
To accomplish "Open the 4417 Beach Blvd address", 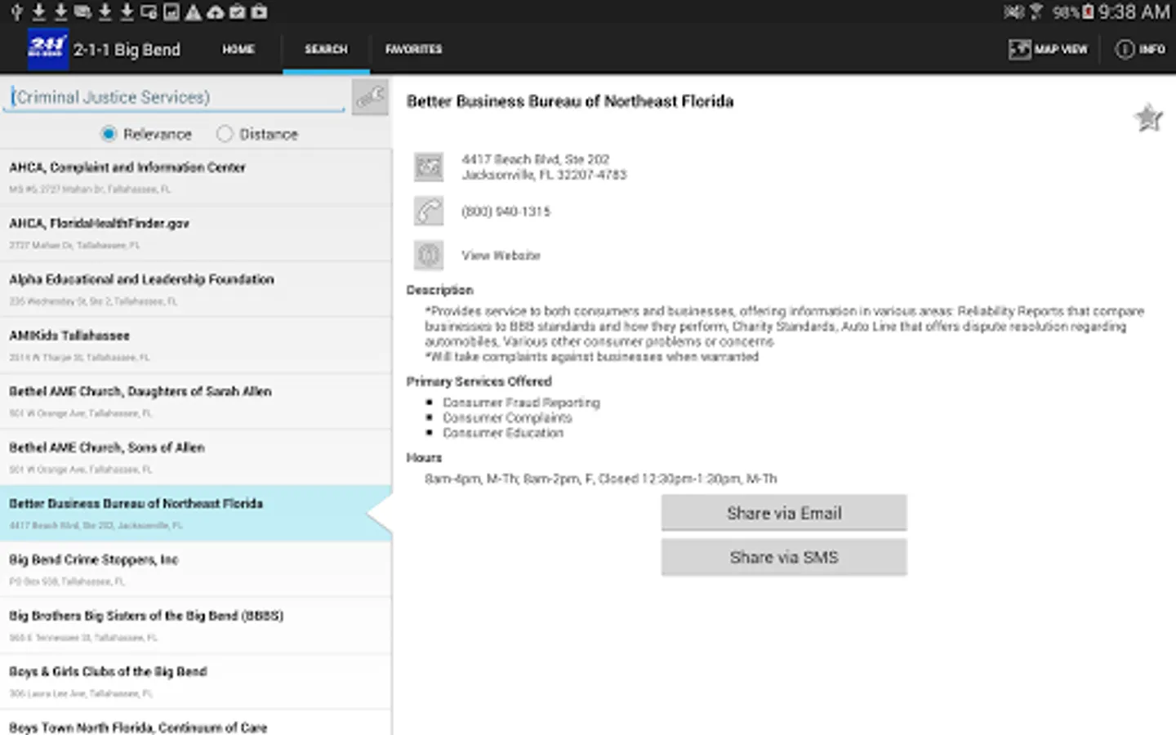I will tap(544, 167).
